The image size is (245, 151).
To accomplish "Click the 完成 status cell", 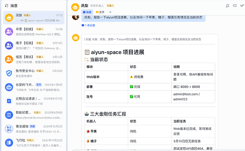I will [150, 87].
